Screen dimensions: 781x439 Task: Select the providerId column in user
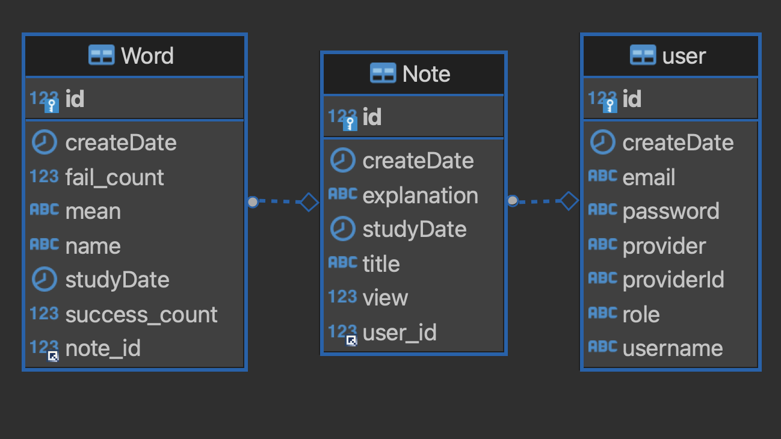[x=670, y=280]
